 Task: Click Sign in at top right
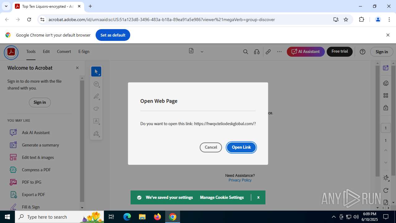381,52
